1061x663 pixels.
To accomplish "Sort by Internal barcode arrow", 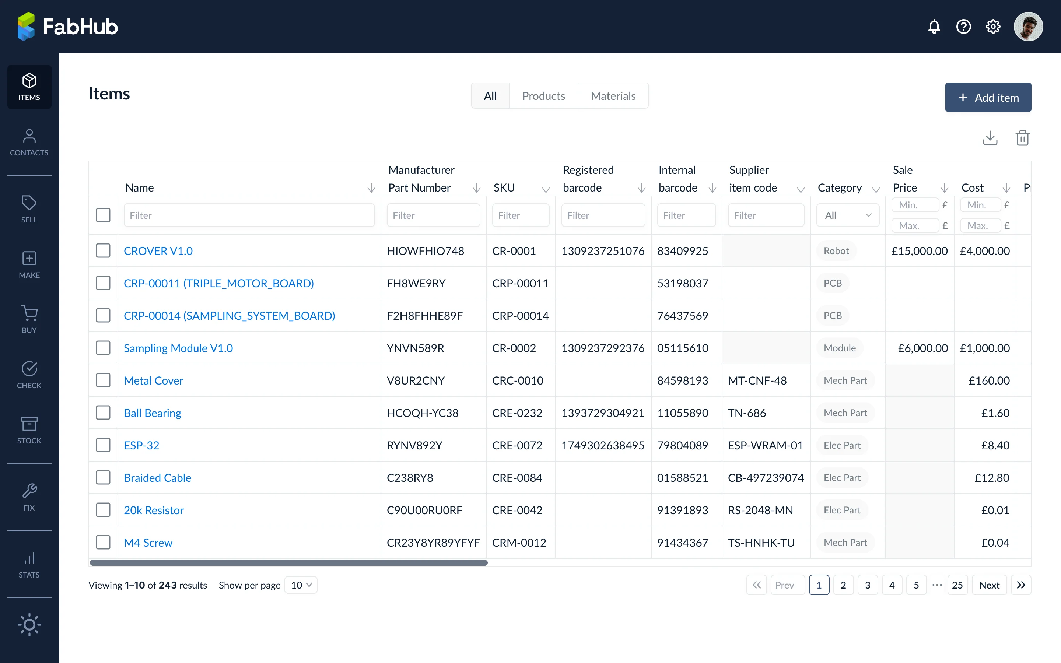I will tap(713, 188).
